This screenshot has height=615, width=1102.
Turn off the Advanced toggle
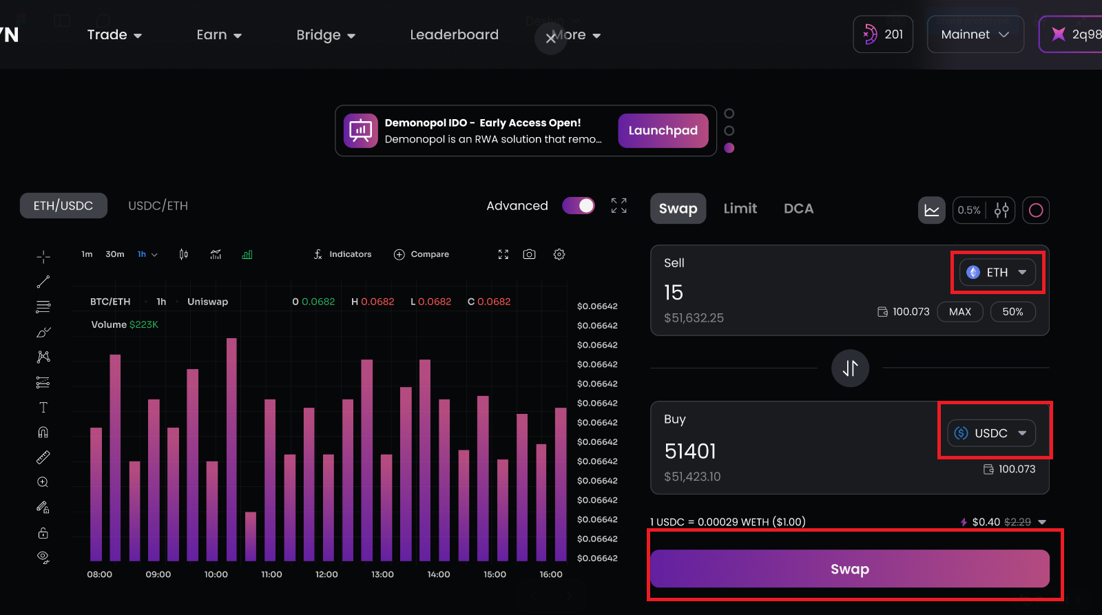tap(579, 206)
